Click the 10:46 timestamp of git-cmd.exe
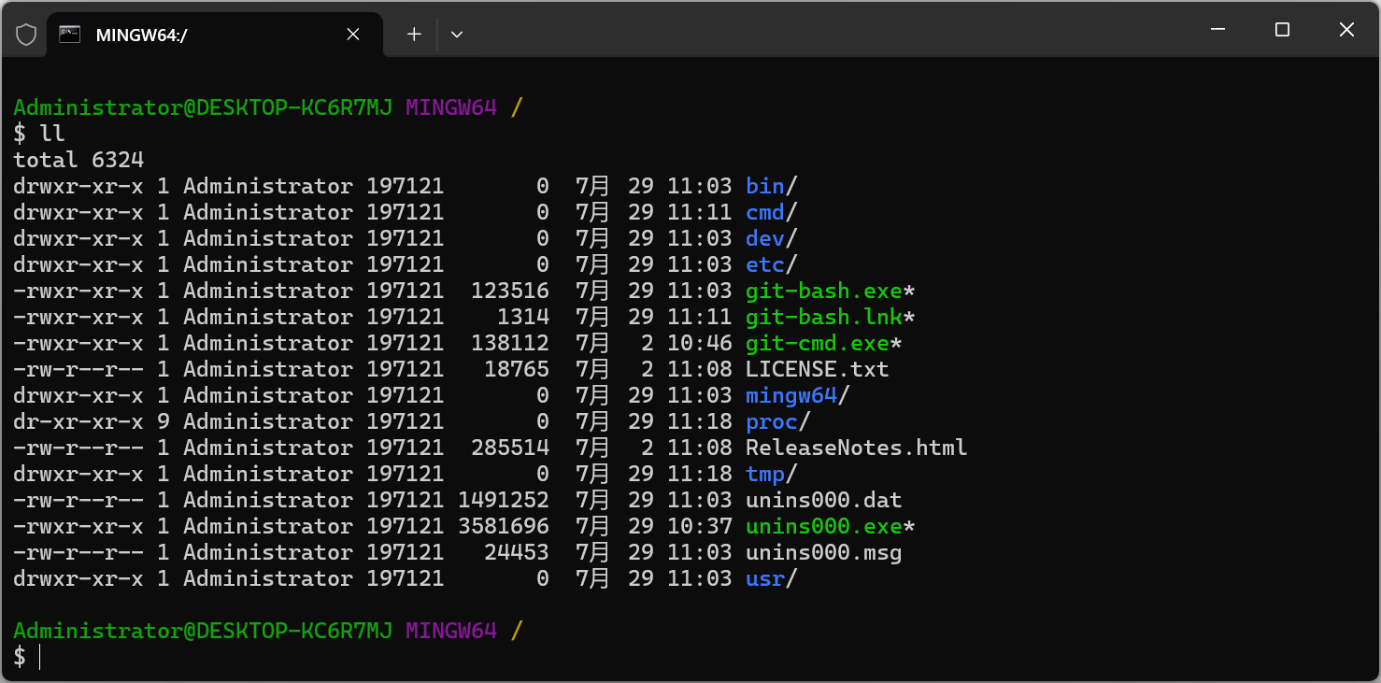 coord(699,343)
